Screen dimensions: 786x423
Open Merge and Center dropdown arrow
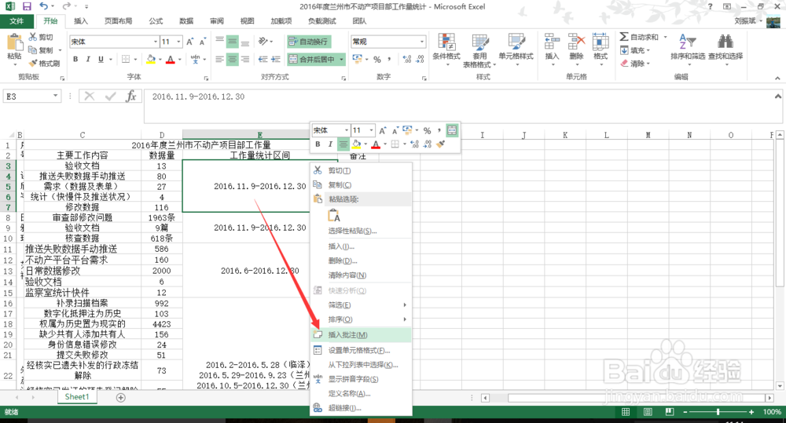click(342, 59)
